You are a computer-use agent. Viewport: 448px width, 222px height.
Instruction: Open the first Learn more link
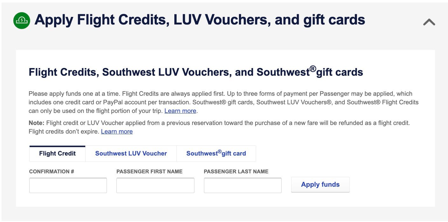tap(180, 111)
